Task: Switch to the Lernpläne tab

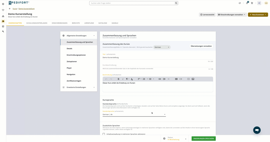Action: [x=89, y=23]
